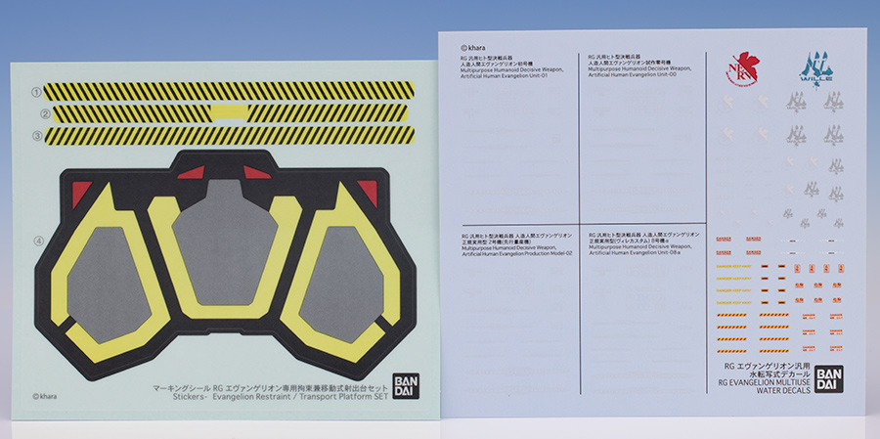Image resolution: width=880 pixels, height=439 pixels.
Task: Click the red NERV logo decal
Action: 738,66
